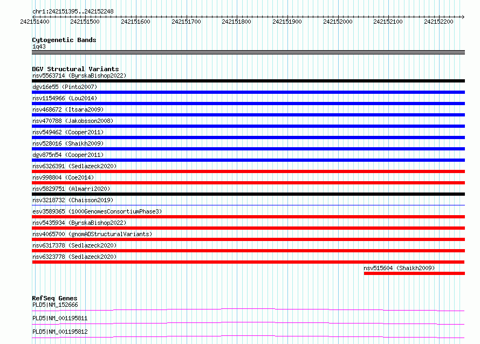480x344 pixels.
Task: Open the PLD5|NM_001195811 gene label
Action: point(60,318)
